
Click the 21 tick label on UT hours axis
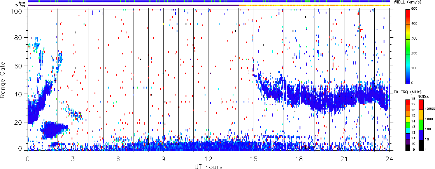coord(344,159)
